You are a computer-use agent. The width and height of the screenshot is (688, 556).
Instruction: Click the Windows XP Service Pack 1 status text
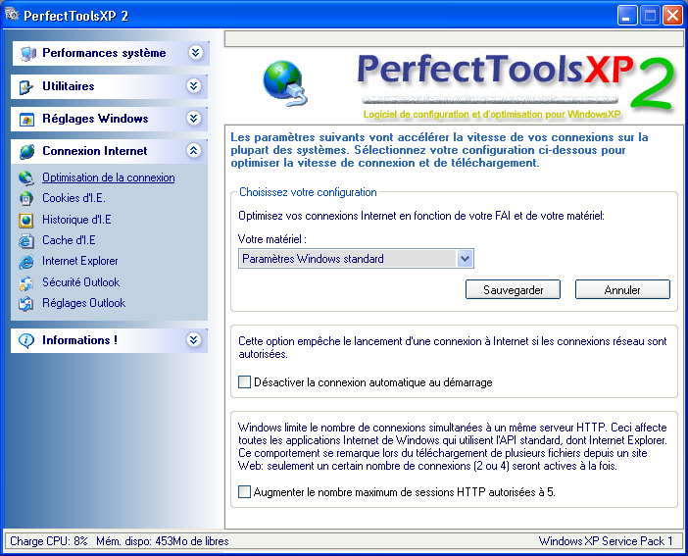606,541
